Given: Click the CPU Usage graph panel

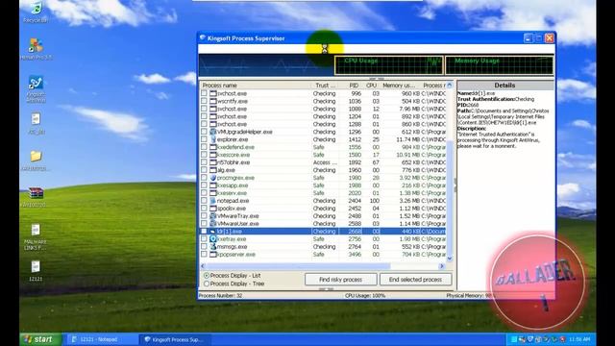Looking at the screenshot, I should click(x=388, y=65).
